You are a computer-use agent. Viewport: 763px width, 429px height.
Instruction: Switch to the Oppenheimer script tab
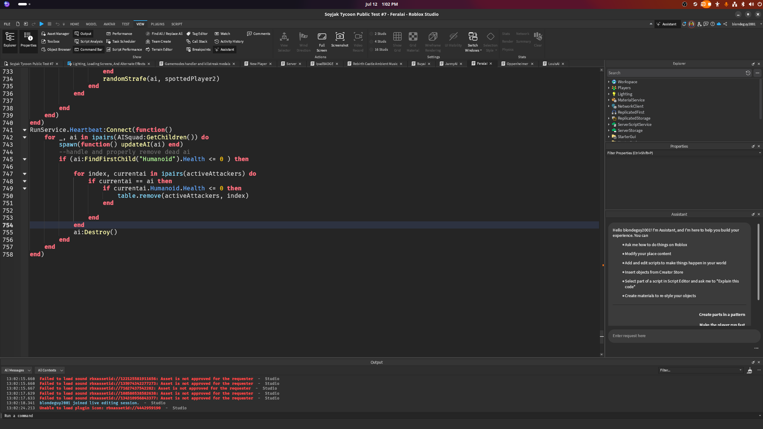click(517, 64)
